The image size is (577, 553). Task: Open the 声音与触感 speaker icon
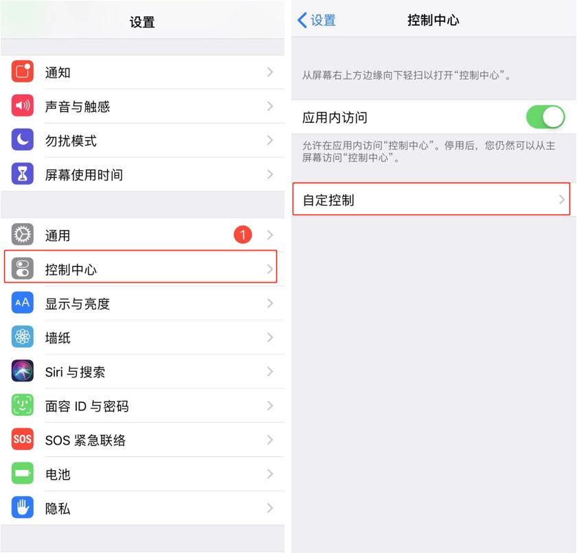point(23,106)
